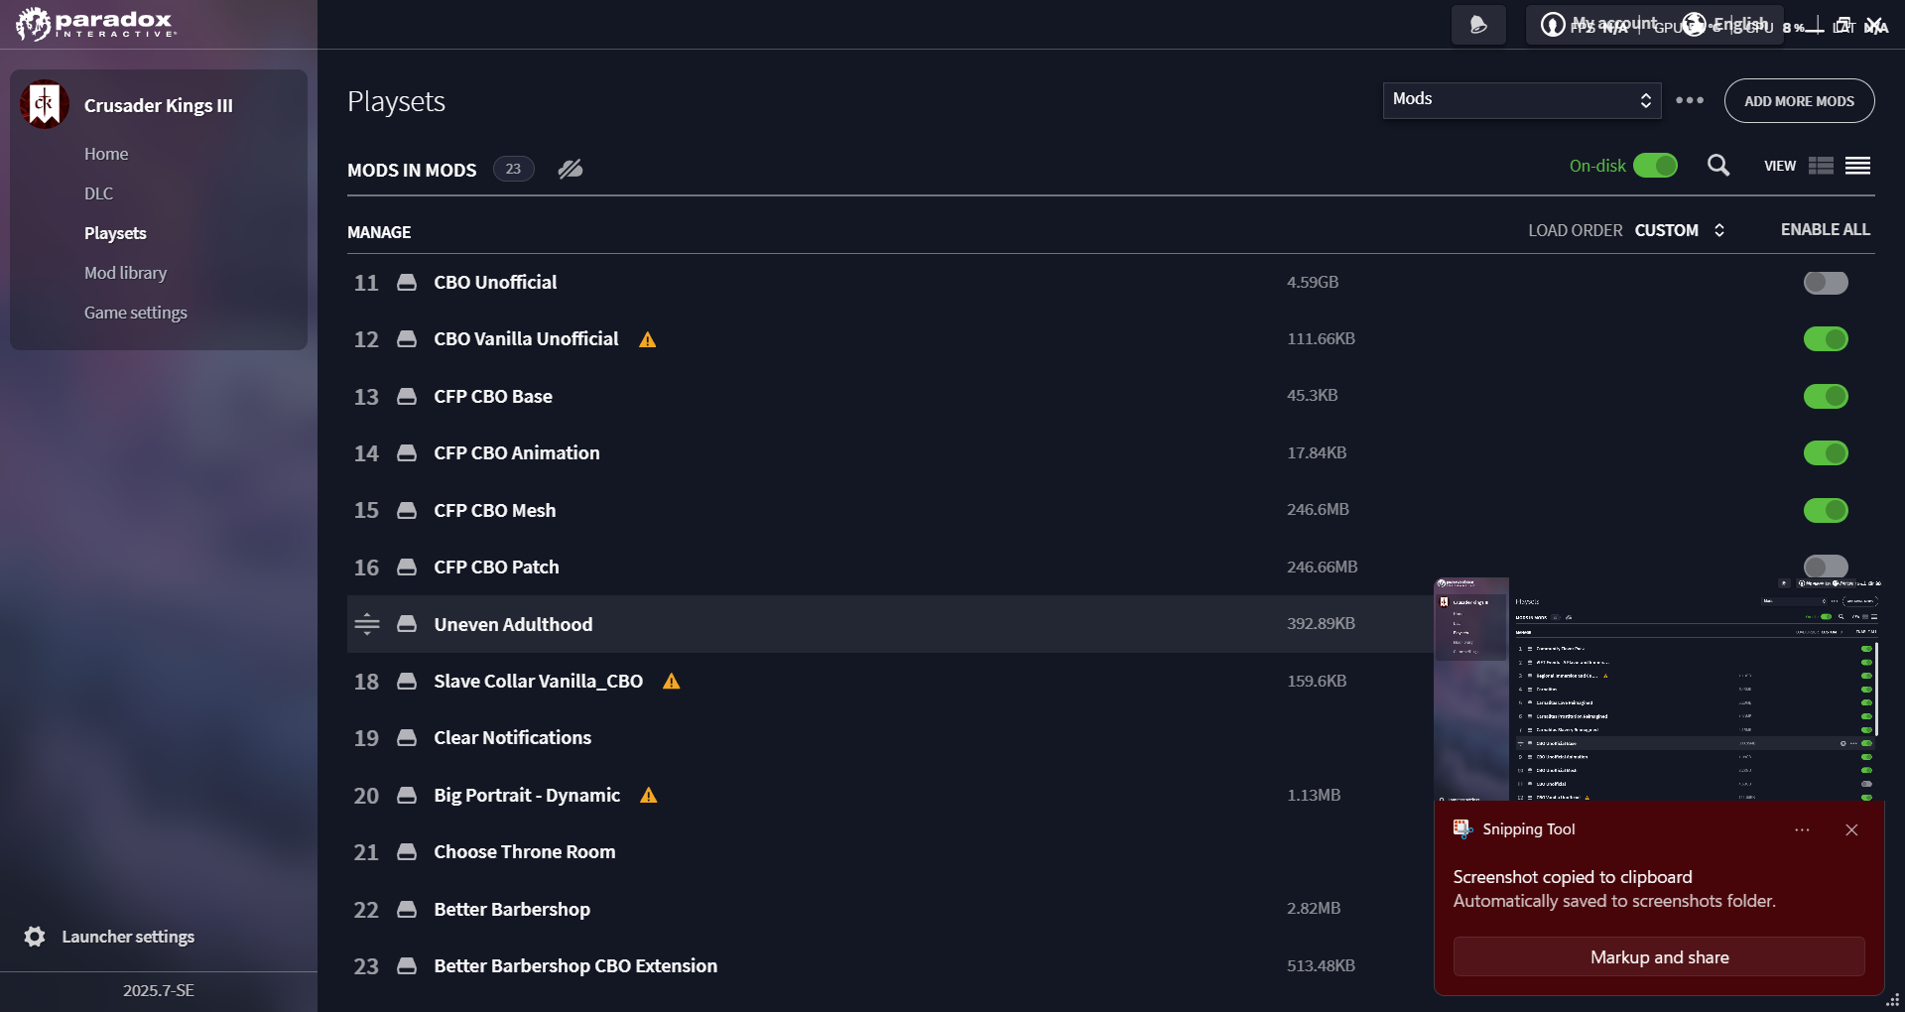1905x1012 pixels.
Task: Click warning icon next to CBO Vanilla Unofficial
Action: (x=648, y=339)
